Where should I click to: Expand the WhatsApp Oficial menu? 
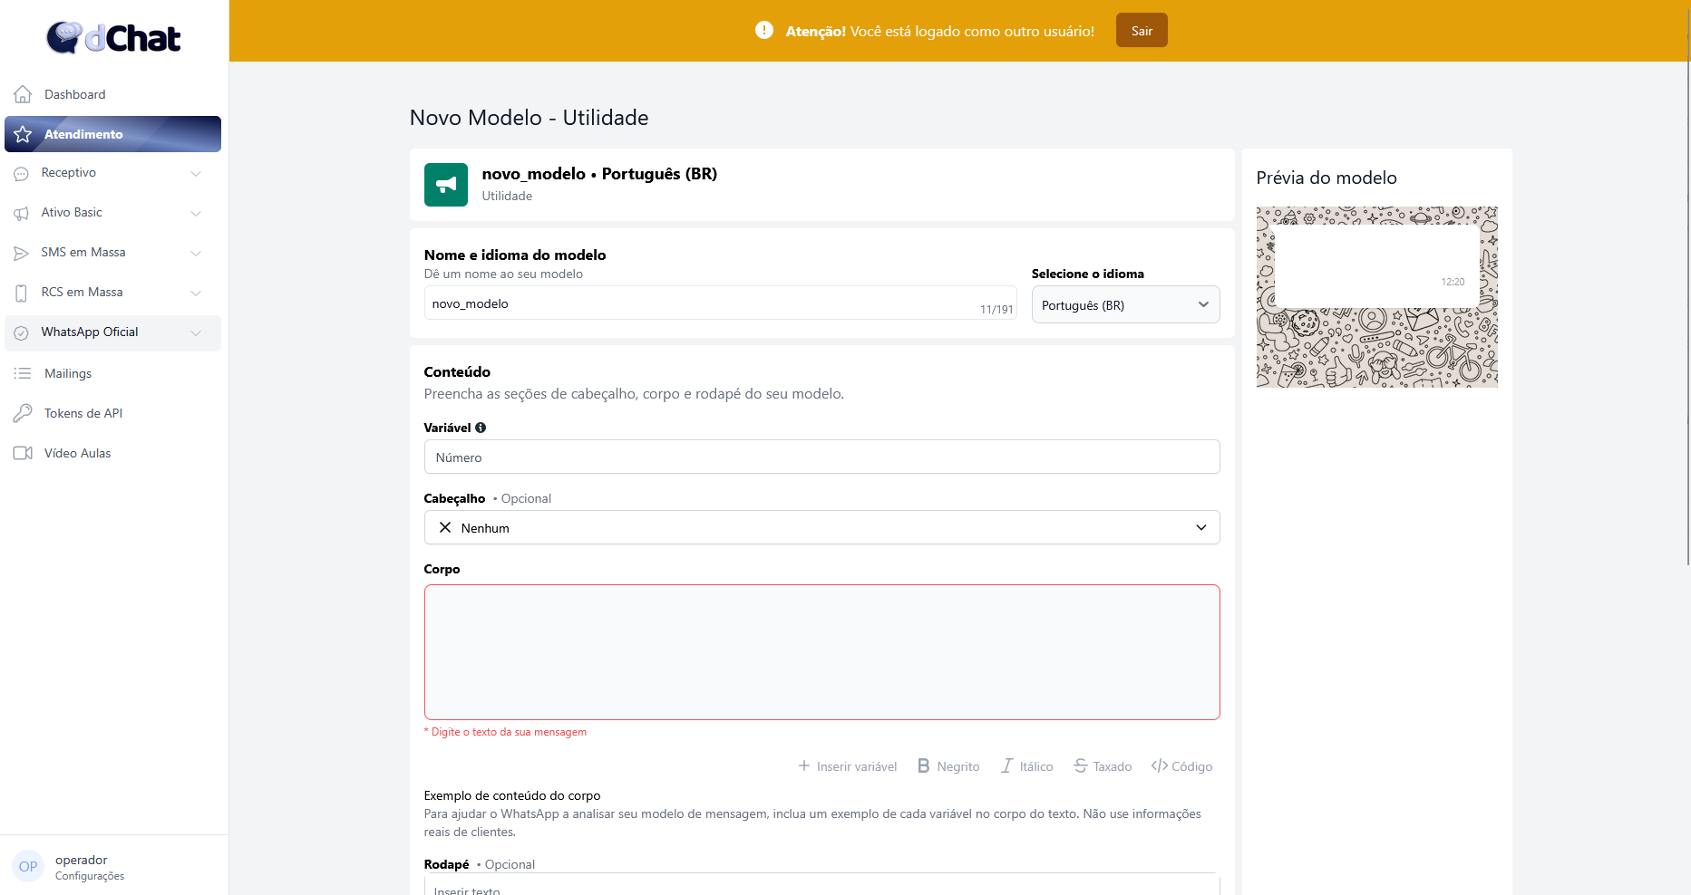point(112,332)
